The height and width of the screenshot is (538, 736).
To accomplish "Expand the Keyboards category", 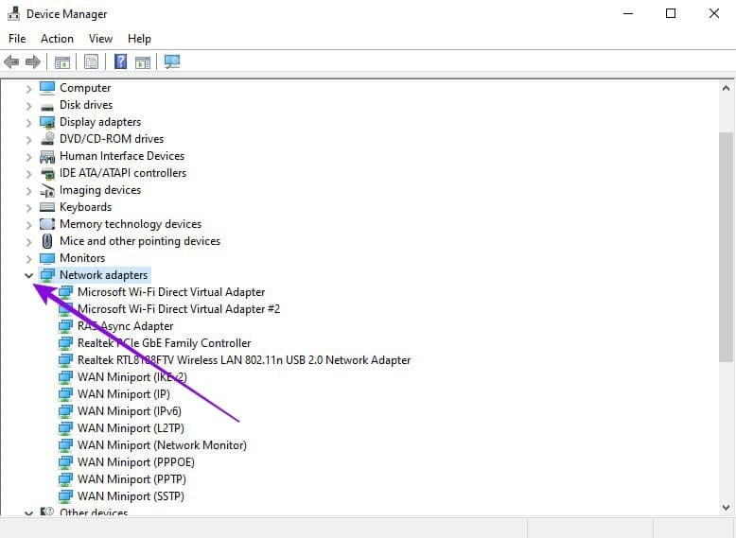I will (28, 208).
